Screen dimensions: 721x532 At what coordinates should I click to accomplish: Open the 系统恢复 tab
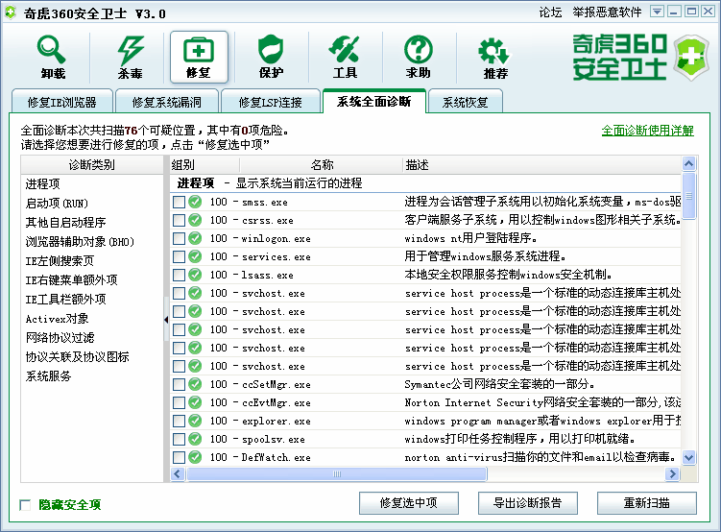point(465,102)
